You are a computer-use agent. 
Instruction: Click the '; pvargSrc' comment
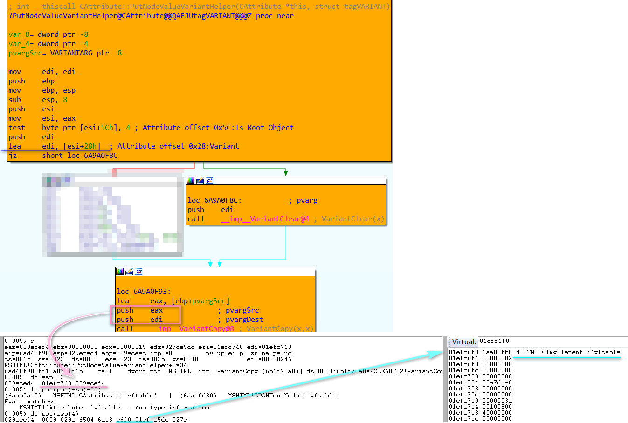(238, 310)
